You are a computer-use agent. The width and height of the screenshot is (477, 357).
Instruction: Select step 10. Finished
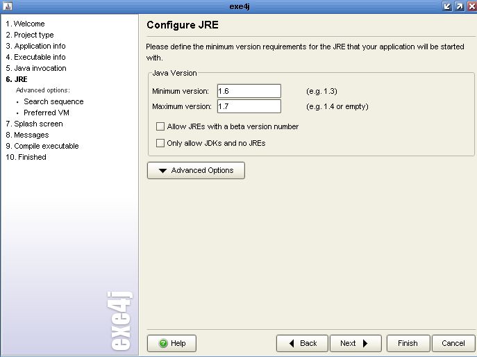[x=26, y=157]
